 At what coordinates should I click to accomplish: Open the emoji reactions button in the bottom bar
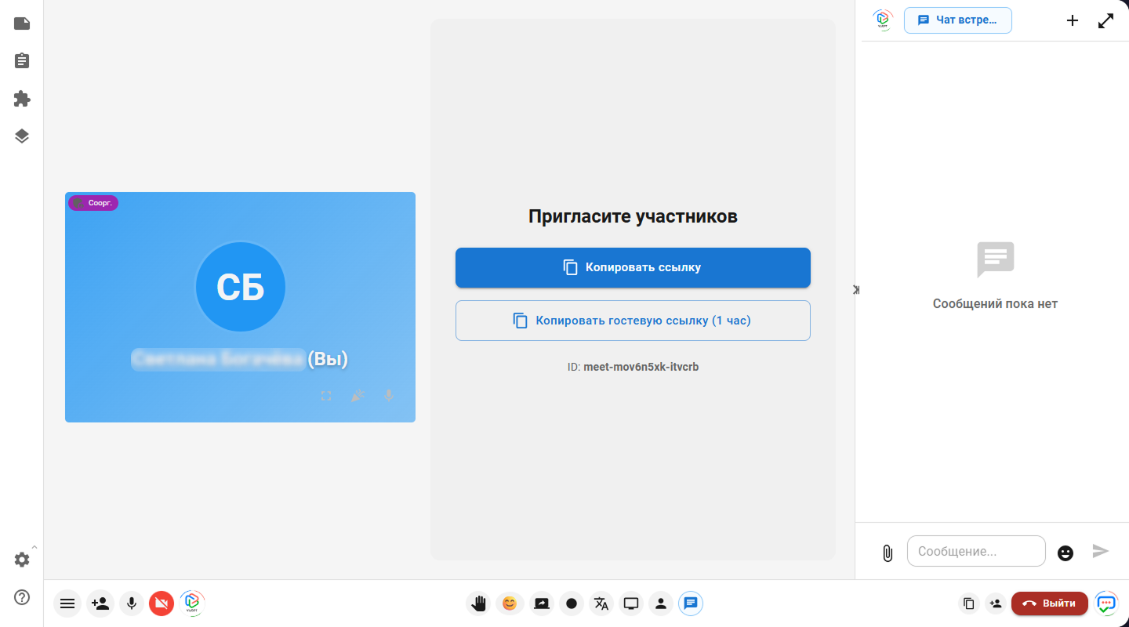[510, 603]
